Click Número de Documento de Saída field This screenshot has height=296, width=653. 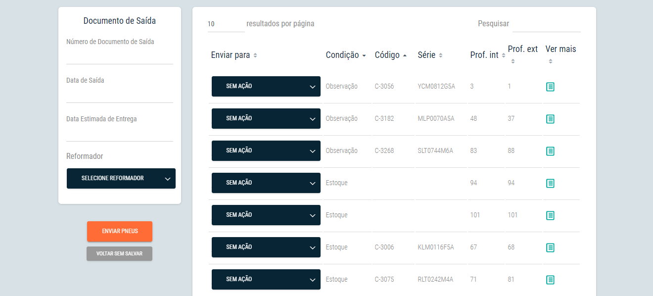click(x=120, y=56)
